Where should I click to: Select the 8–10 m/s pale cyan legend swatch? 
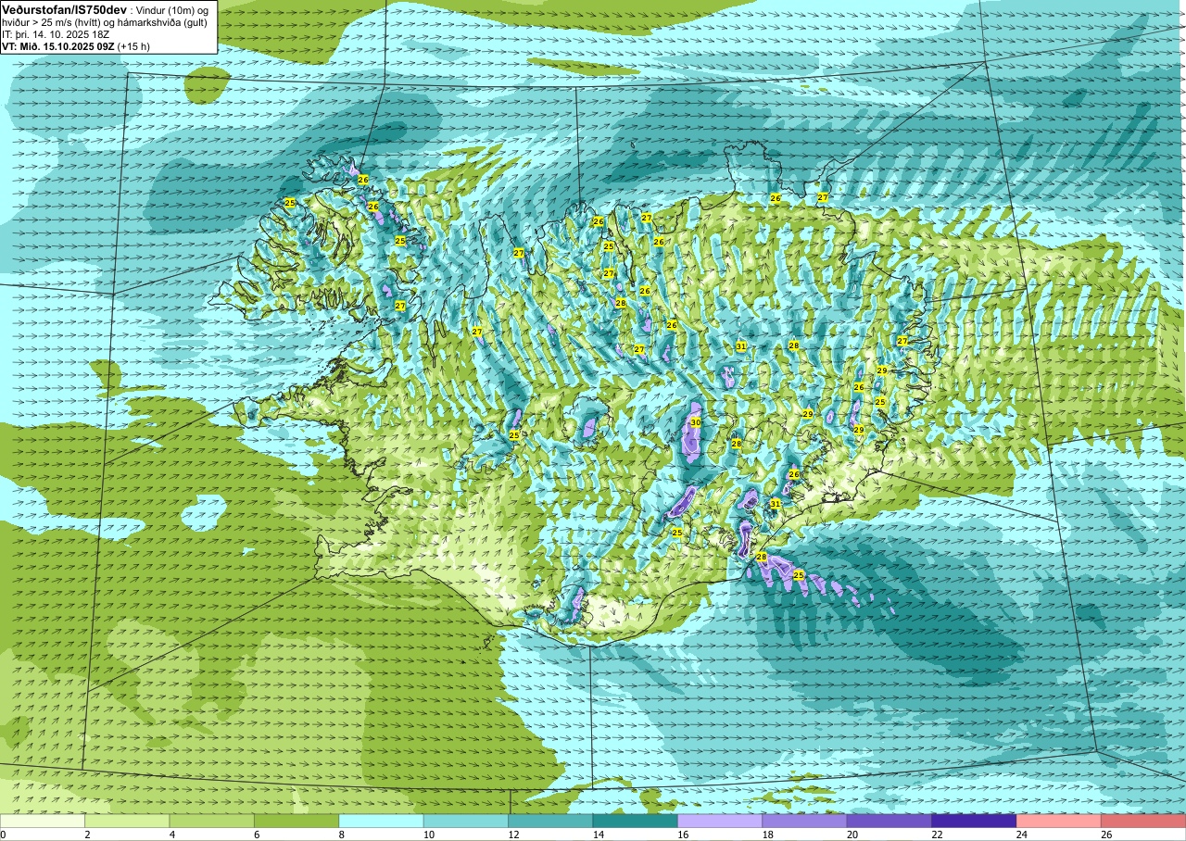(x=381, y=821)
